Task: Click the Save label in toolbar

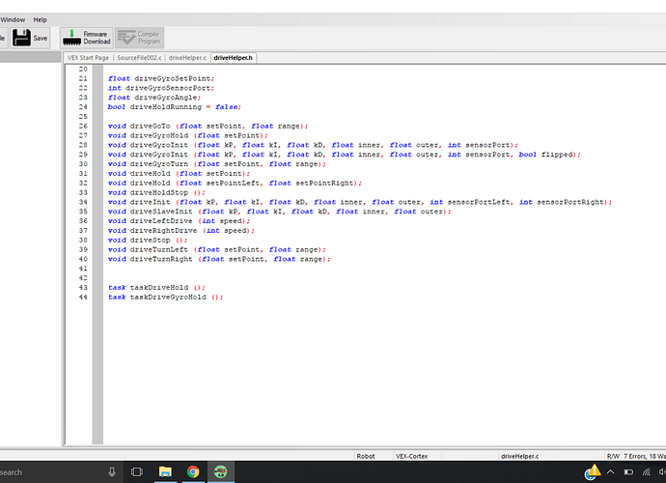Action: click(41, 39)
